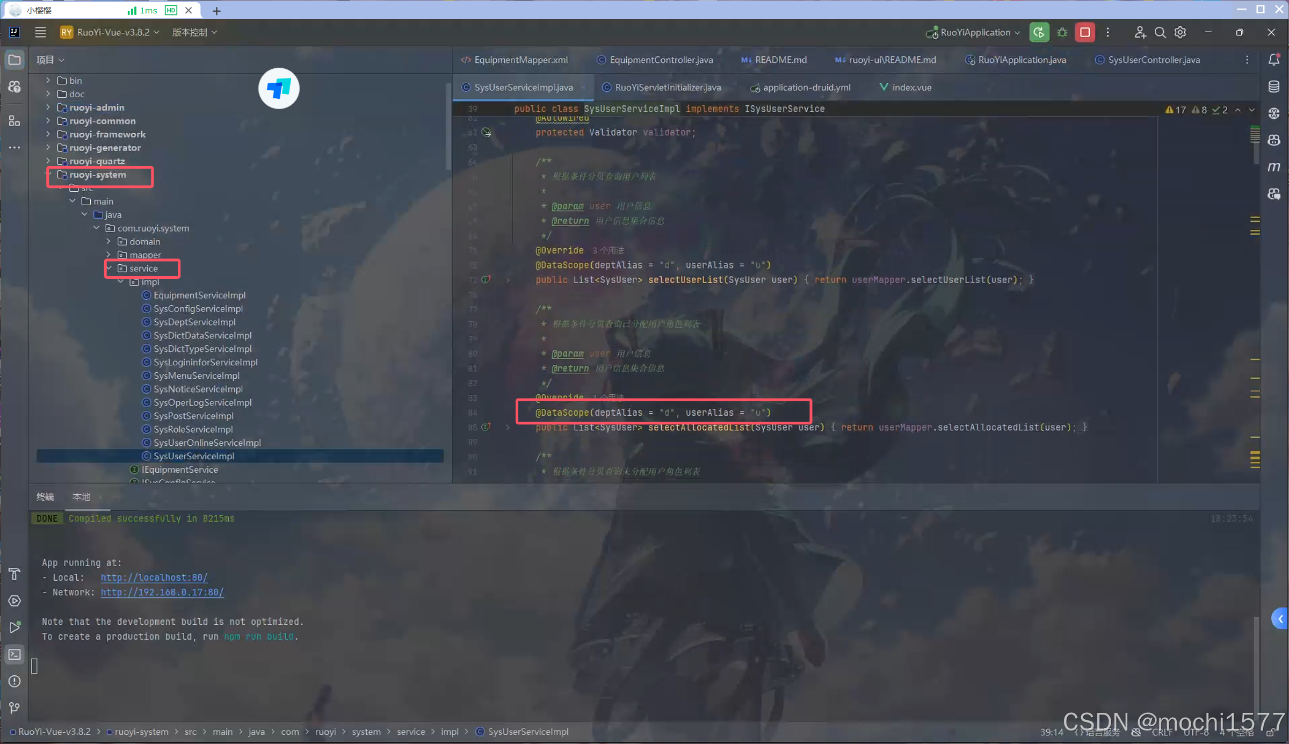
Task: Switch to the application-druid.yml tab
Action: tap(806, 87)
